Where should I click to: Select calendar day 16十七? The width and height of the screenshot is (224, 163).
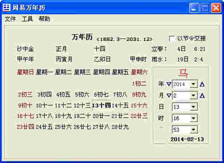(26, 116)
